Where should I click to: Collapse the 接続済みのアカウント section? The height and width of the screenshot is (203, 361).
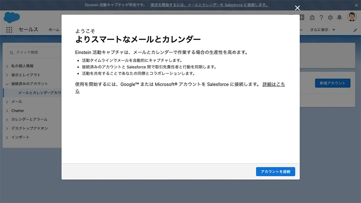coord(29,84)
